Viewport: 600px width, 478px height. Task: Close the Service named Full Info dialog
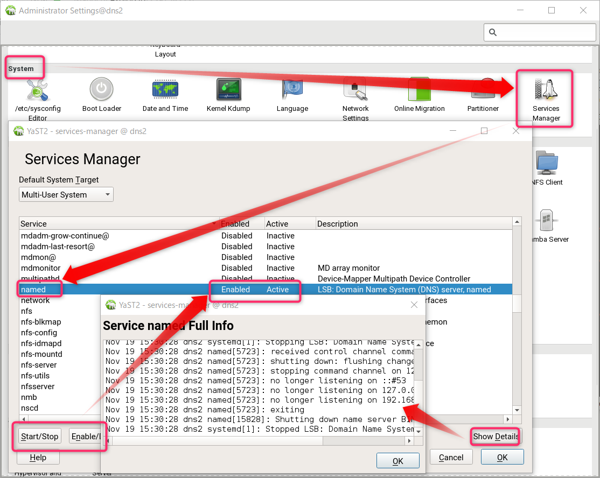414,305
